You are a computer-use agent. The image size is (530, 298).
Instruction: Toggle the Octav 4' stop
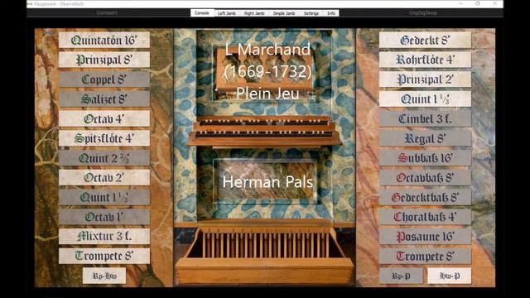coord(104,118)
